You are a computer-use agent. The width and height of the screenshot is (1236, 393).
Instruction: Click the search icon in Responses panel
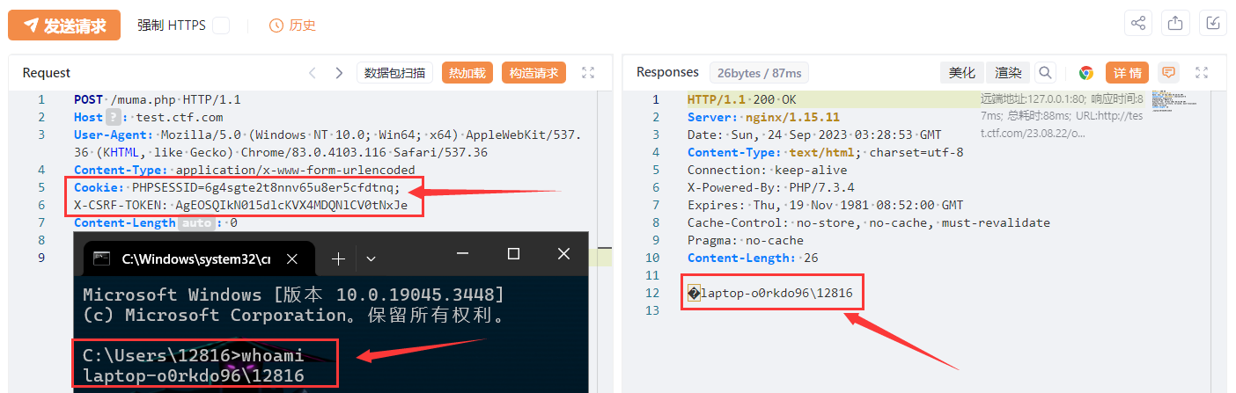coord(1045,73)
